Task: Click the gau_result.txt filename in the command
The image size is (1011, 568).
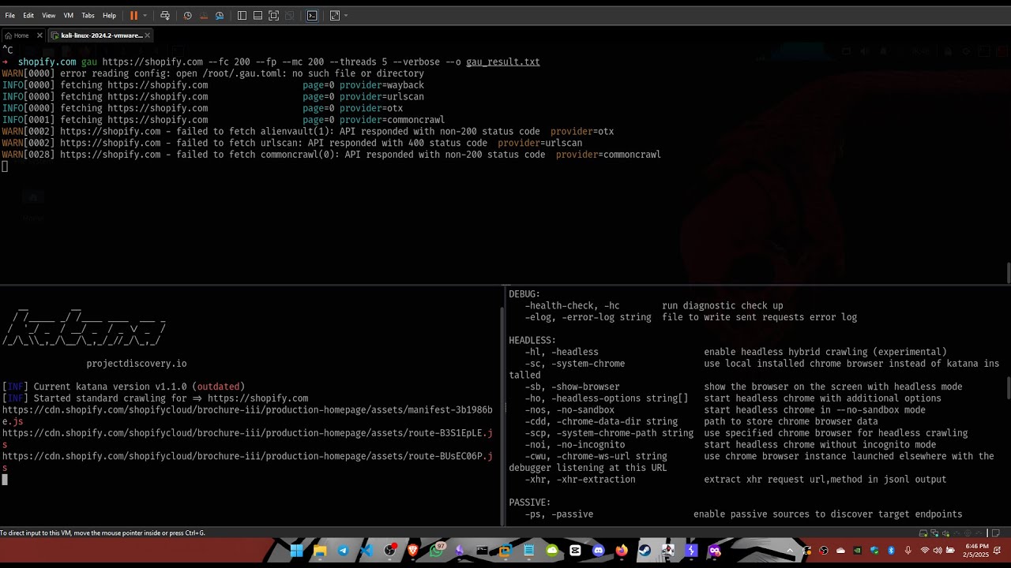Action: click(x=503, y=62)
